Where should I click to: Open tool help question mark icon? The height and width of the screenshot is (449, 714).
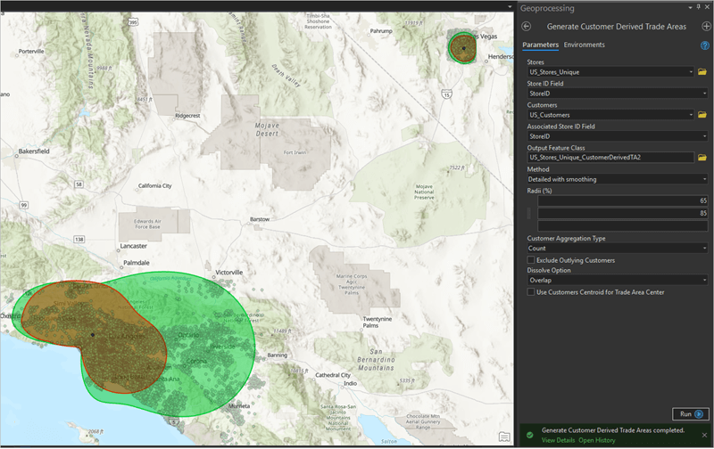point(704,45)
